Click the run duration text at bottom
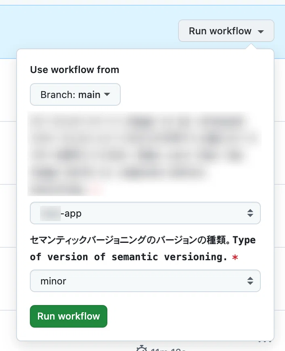Viewport: 285px width, 351px height. pyautogui.click(x=168, y=349)
